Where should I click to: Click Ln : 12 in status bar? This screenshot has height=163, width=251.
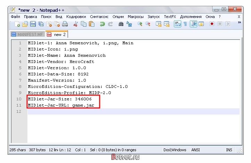[65, 150]
